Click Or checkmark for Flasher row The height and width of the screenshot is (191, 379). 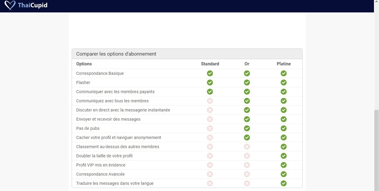(247, 82)
